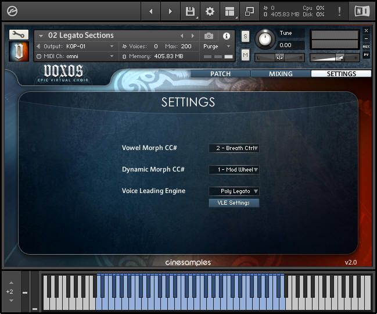
Task: Switch to the MIXING tab
Action: (281, 74)
